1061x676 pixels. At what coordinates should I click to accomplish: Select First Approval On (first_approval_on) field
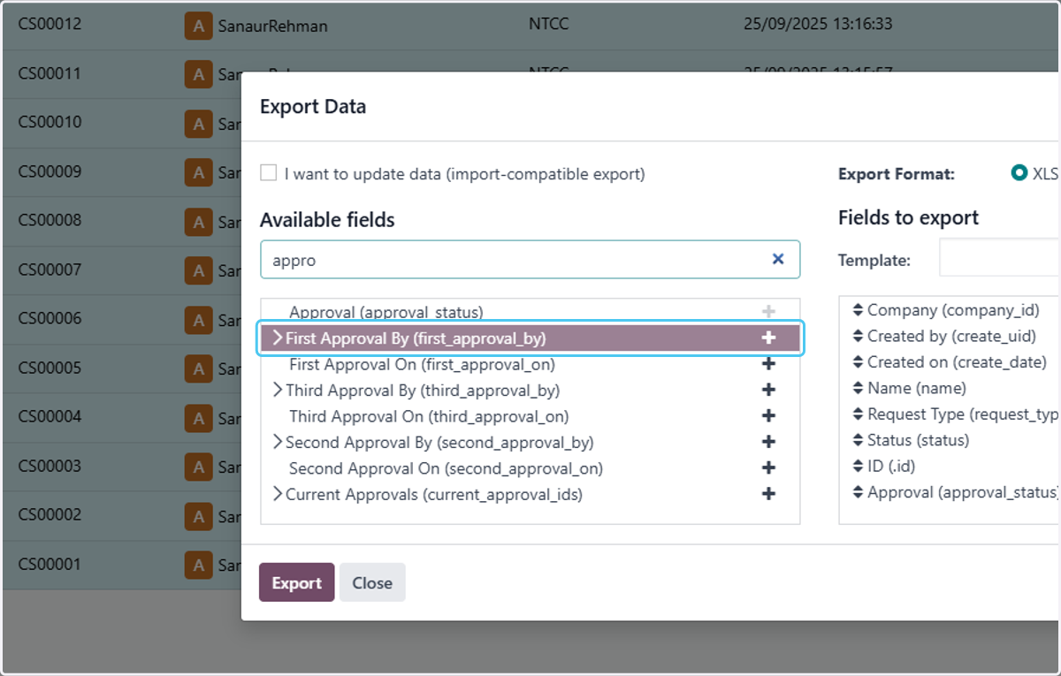pyautogui.click(x=422, y=364)
